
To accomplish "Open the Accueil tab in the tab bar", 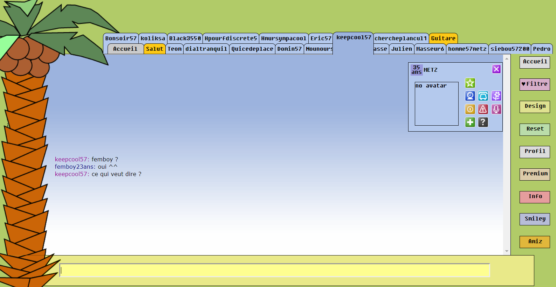I will pos(125,49).
